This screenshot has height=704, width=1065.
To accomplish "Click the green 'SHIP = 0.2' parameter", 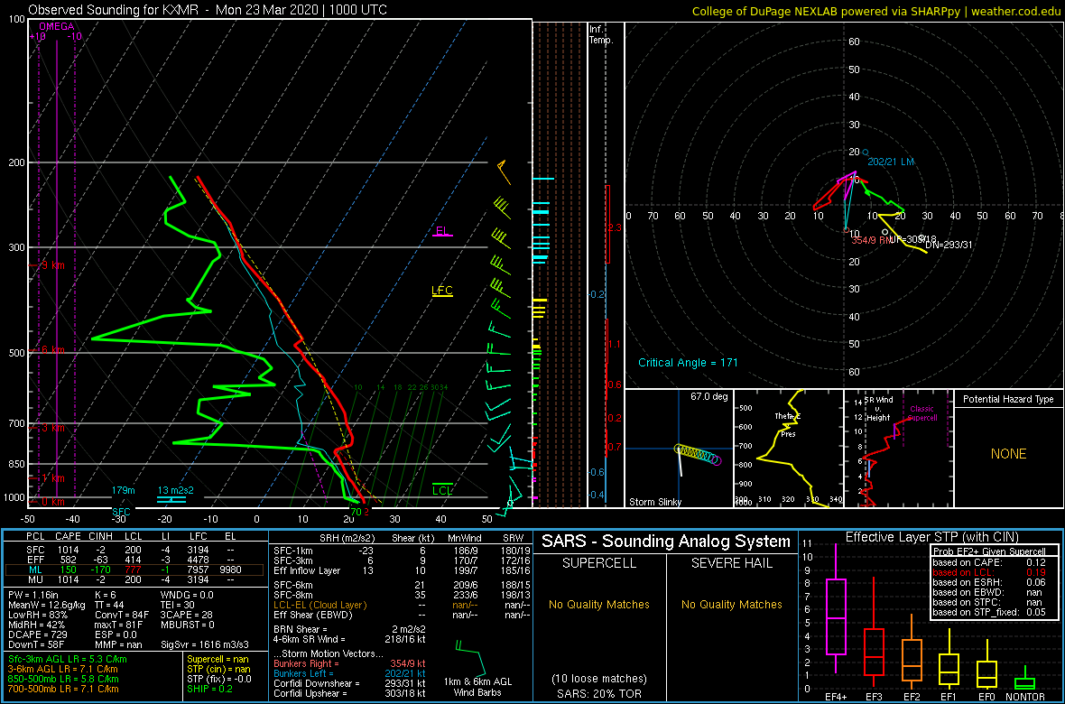I will pos(212,689).
